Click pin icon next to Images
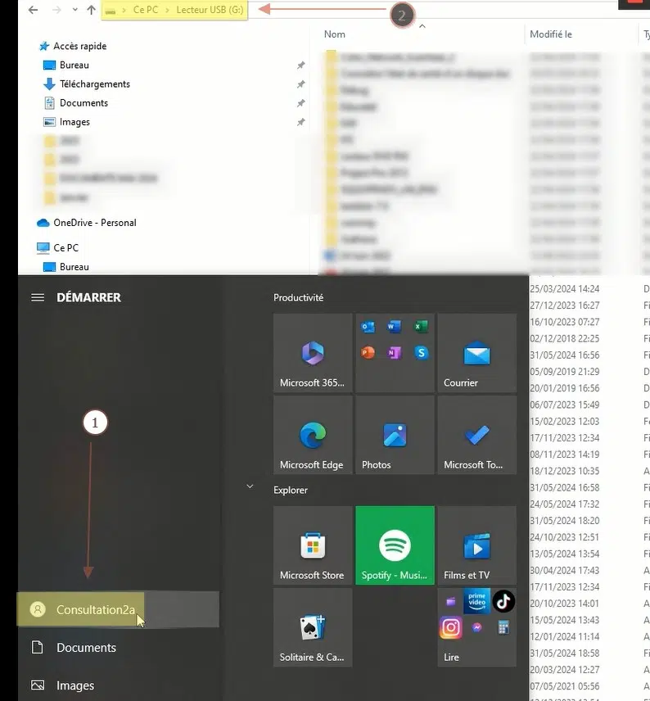650x701 pixels. click(x=301, y=122)
